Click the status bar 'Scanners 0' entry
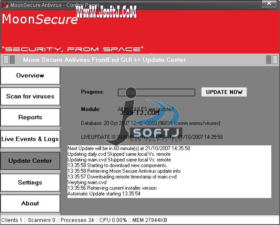Viewport: 280px width, 225px height. 41,220
